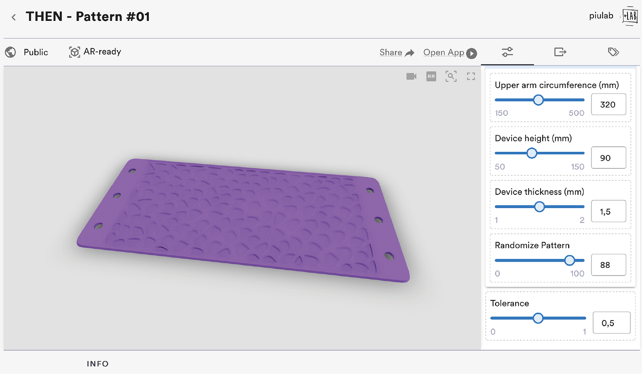Launch AR view from viewer toolbar
The image size is (642, 374).
pos(431,76)
